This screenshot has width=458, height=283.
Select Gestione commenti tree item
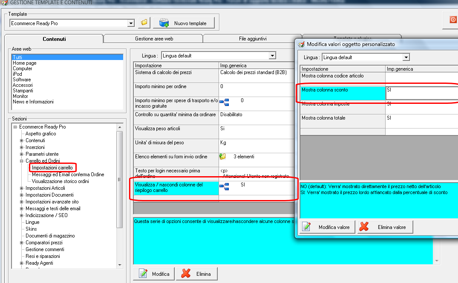(x=45, y=249)
